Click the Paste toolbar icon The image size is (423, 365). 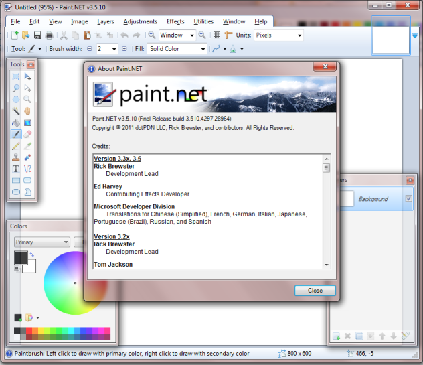pos(87,35)
